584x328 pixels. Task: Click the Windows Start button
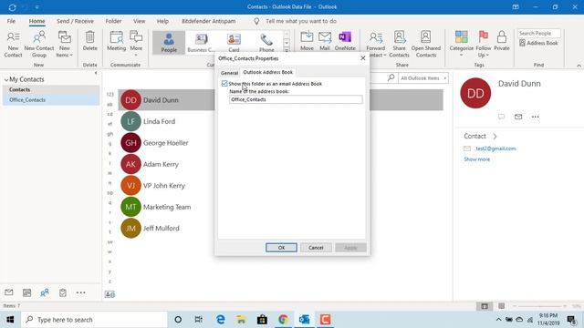[10, 320]
